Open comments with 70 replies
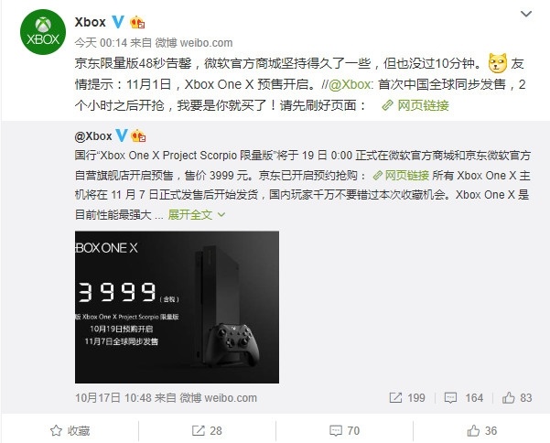 [x=344, y=431]
